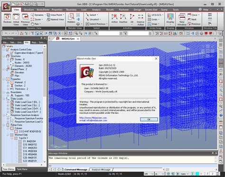Image resolution: width=225 pixels, height=177 pixels.
Task: Click the Active activities icon
Action: pos(114,19)
